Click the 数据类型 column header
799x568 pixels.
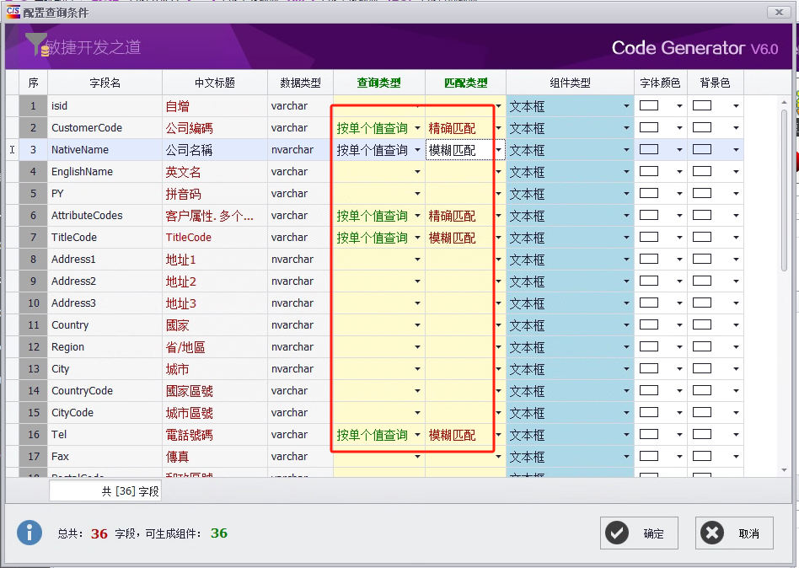[301, 83]
